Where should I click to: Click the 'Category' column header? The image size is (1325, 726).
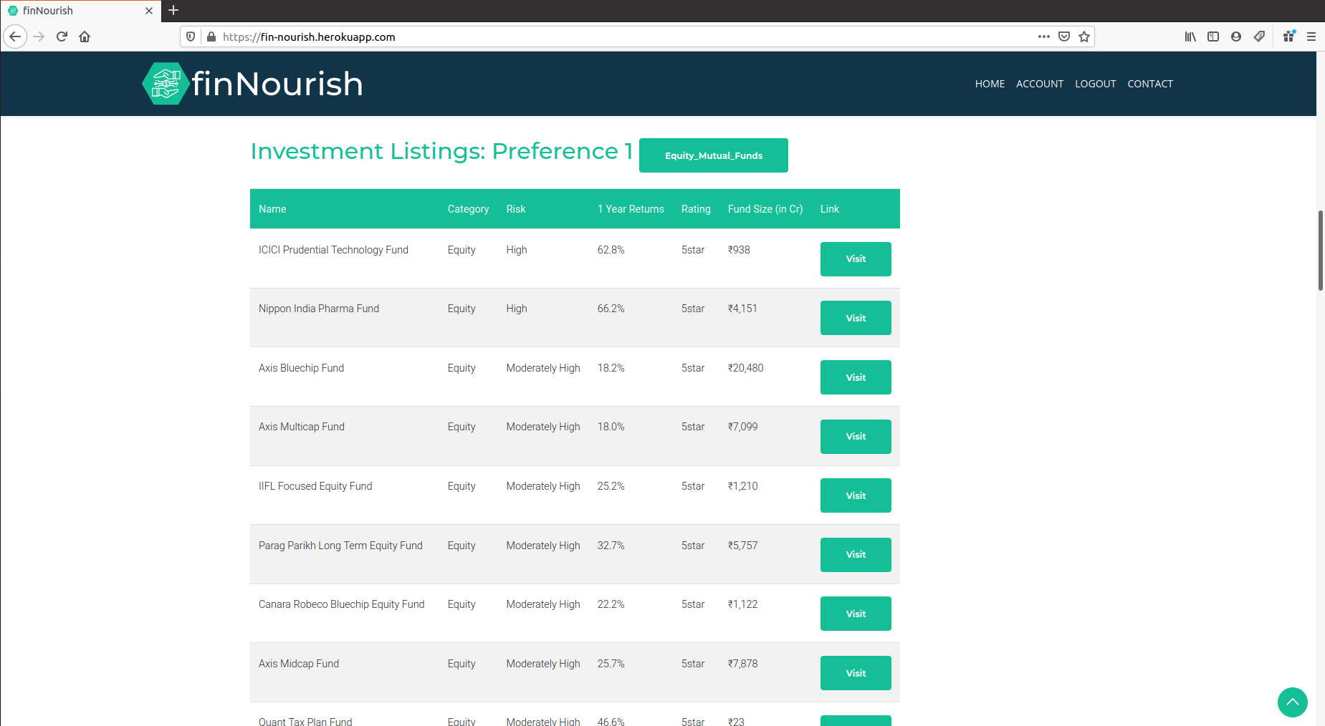click(x=468, y=209)
